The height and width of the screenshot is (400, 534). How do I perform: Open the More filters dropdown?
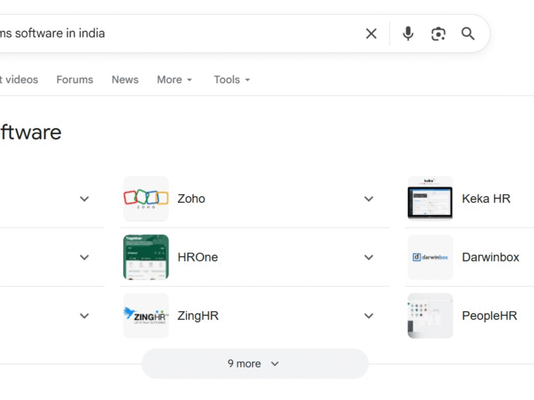(x=174, y=79)
